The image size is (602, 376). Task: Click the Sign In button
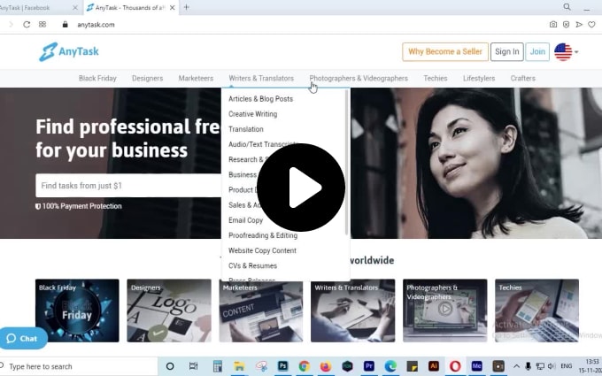[x=506, y=52]
